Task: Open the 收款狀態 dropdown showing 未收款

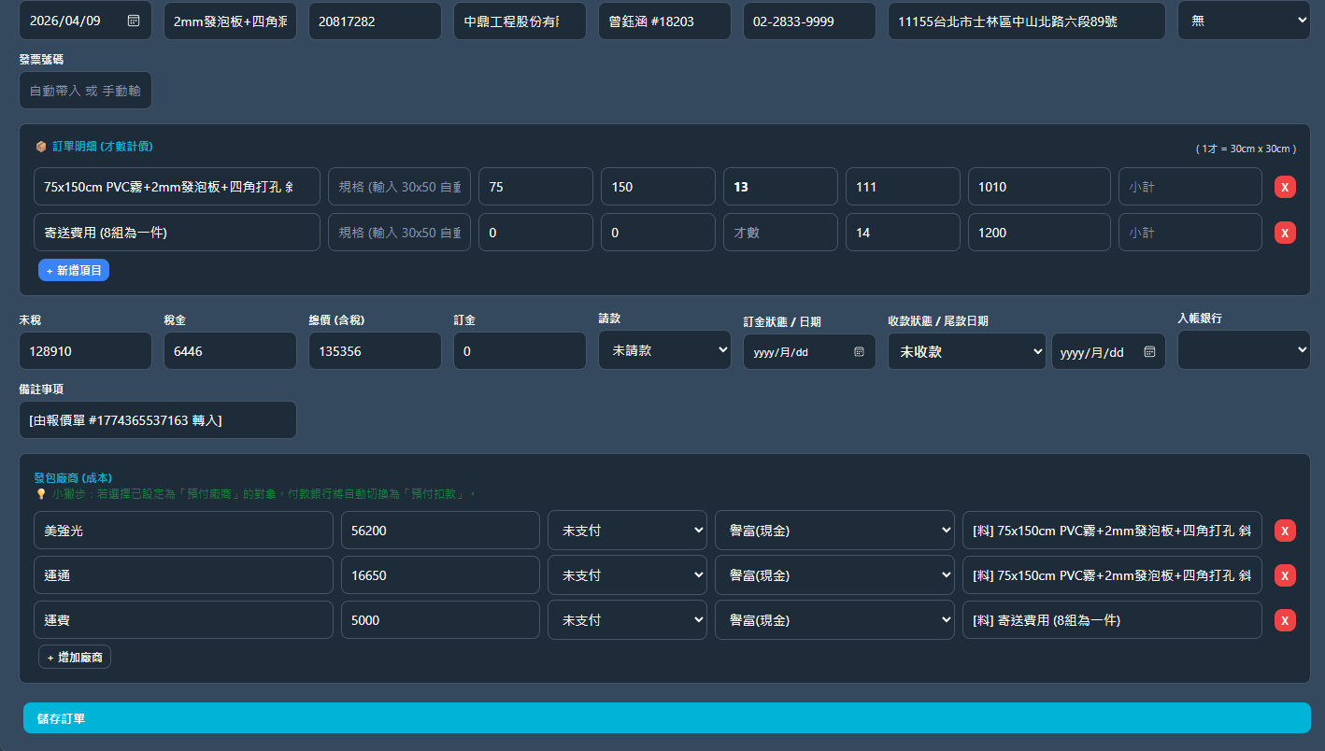Action: point(967,350)
